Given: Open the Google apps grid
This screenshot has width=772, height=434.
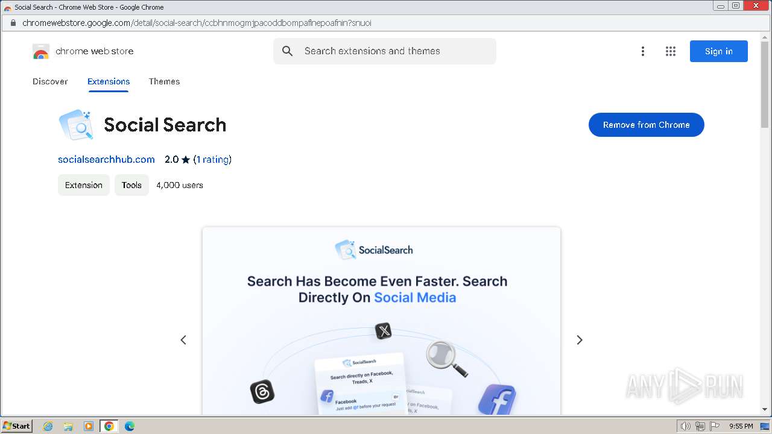Looking at the screenshot, I should click(x=671, y=51).
